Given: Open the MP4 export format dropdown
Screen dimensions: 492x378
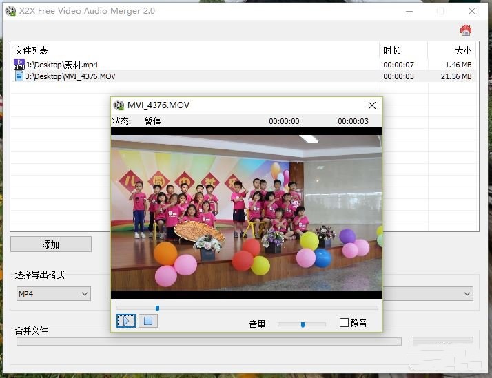Looking at the screenshot, I should tap(54, 294).
